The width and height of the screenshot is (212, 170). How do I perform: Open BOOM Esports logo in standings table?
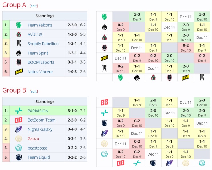19,62
